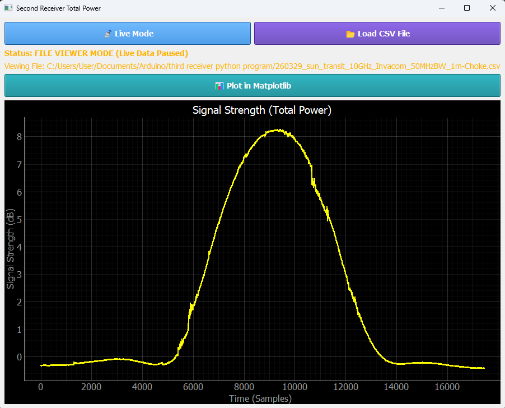Screen dimensions: 505x408
Task: Click the application icon in the title bar
Action: coord(8,8)
